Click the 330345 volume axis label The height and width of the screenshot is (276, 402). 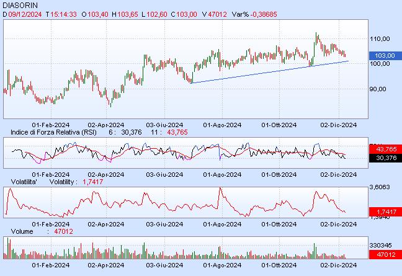(380, 245)
